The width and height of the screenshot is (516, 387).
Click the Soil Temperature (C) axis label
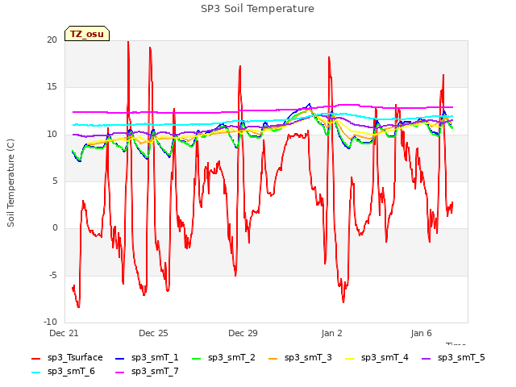(10, 183)
